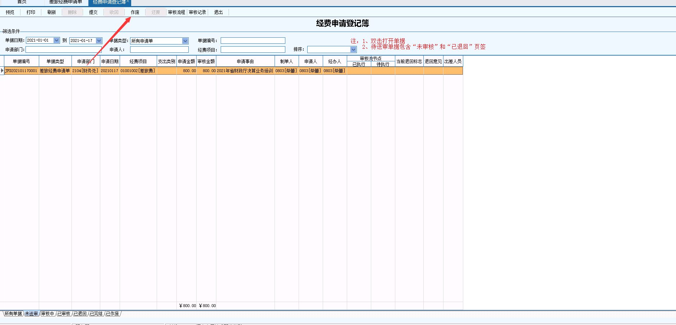Screen dimensions: 676x325
Task: Click the 预览 toolbar button
Action: tap(10, 12)
